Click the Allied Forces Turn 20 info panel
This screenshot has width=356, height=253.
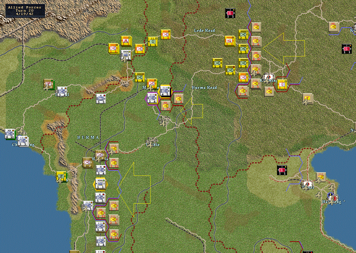[25, 10]
